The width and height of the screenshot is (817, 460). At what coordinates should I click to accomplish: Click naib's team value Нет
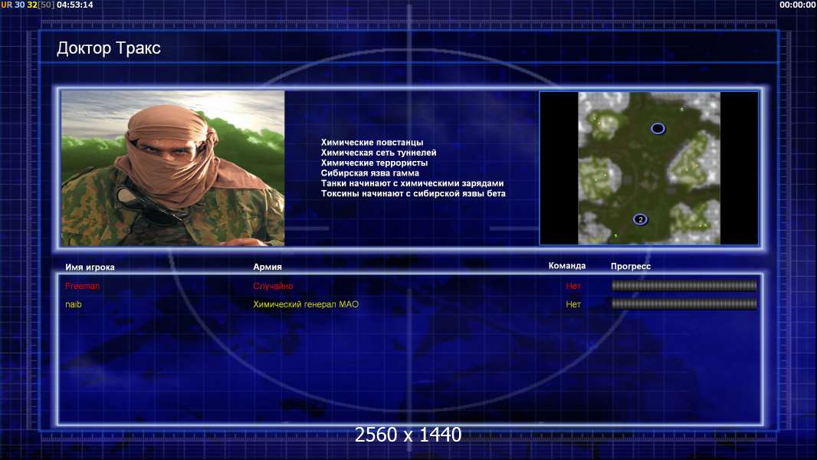573,304
